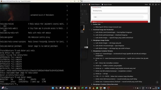Open the weather widget on the taskbar
The image size is (161, 90).
click(x=5, y=88)
